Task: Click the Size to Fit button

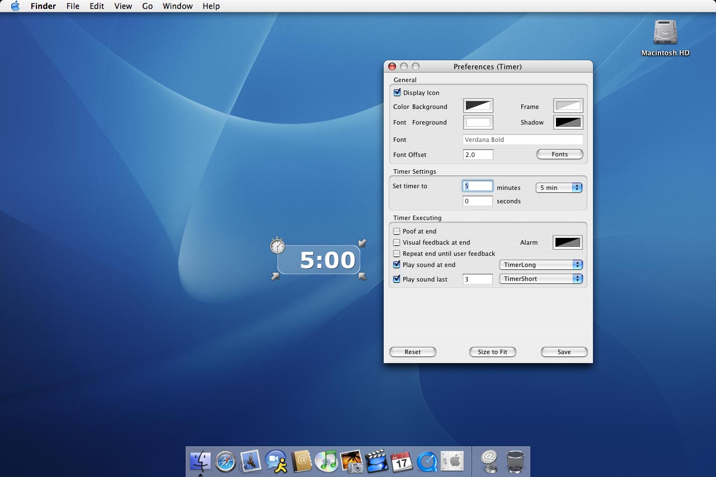Action: pos(492,352)
